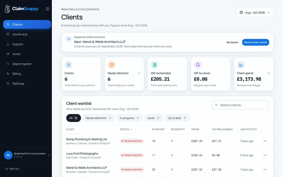The width and height of the screenshot is (283, 177).
Task: Click the document icon on the VAT reclaimable card
Action: (x=154, y=65)
